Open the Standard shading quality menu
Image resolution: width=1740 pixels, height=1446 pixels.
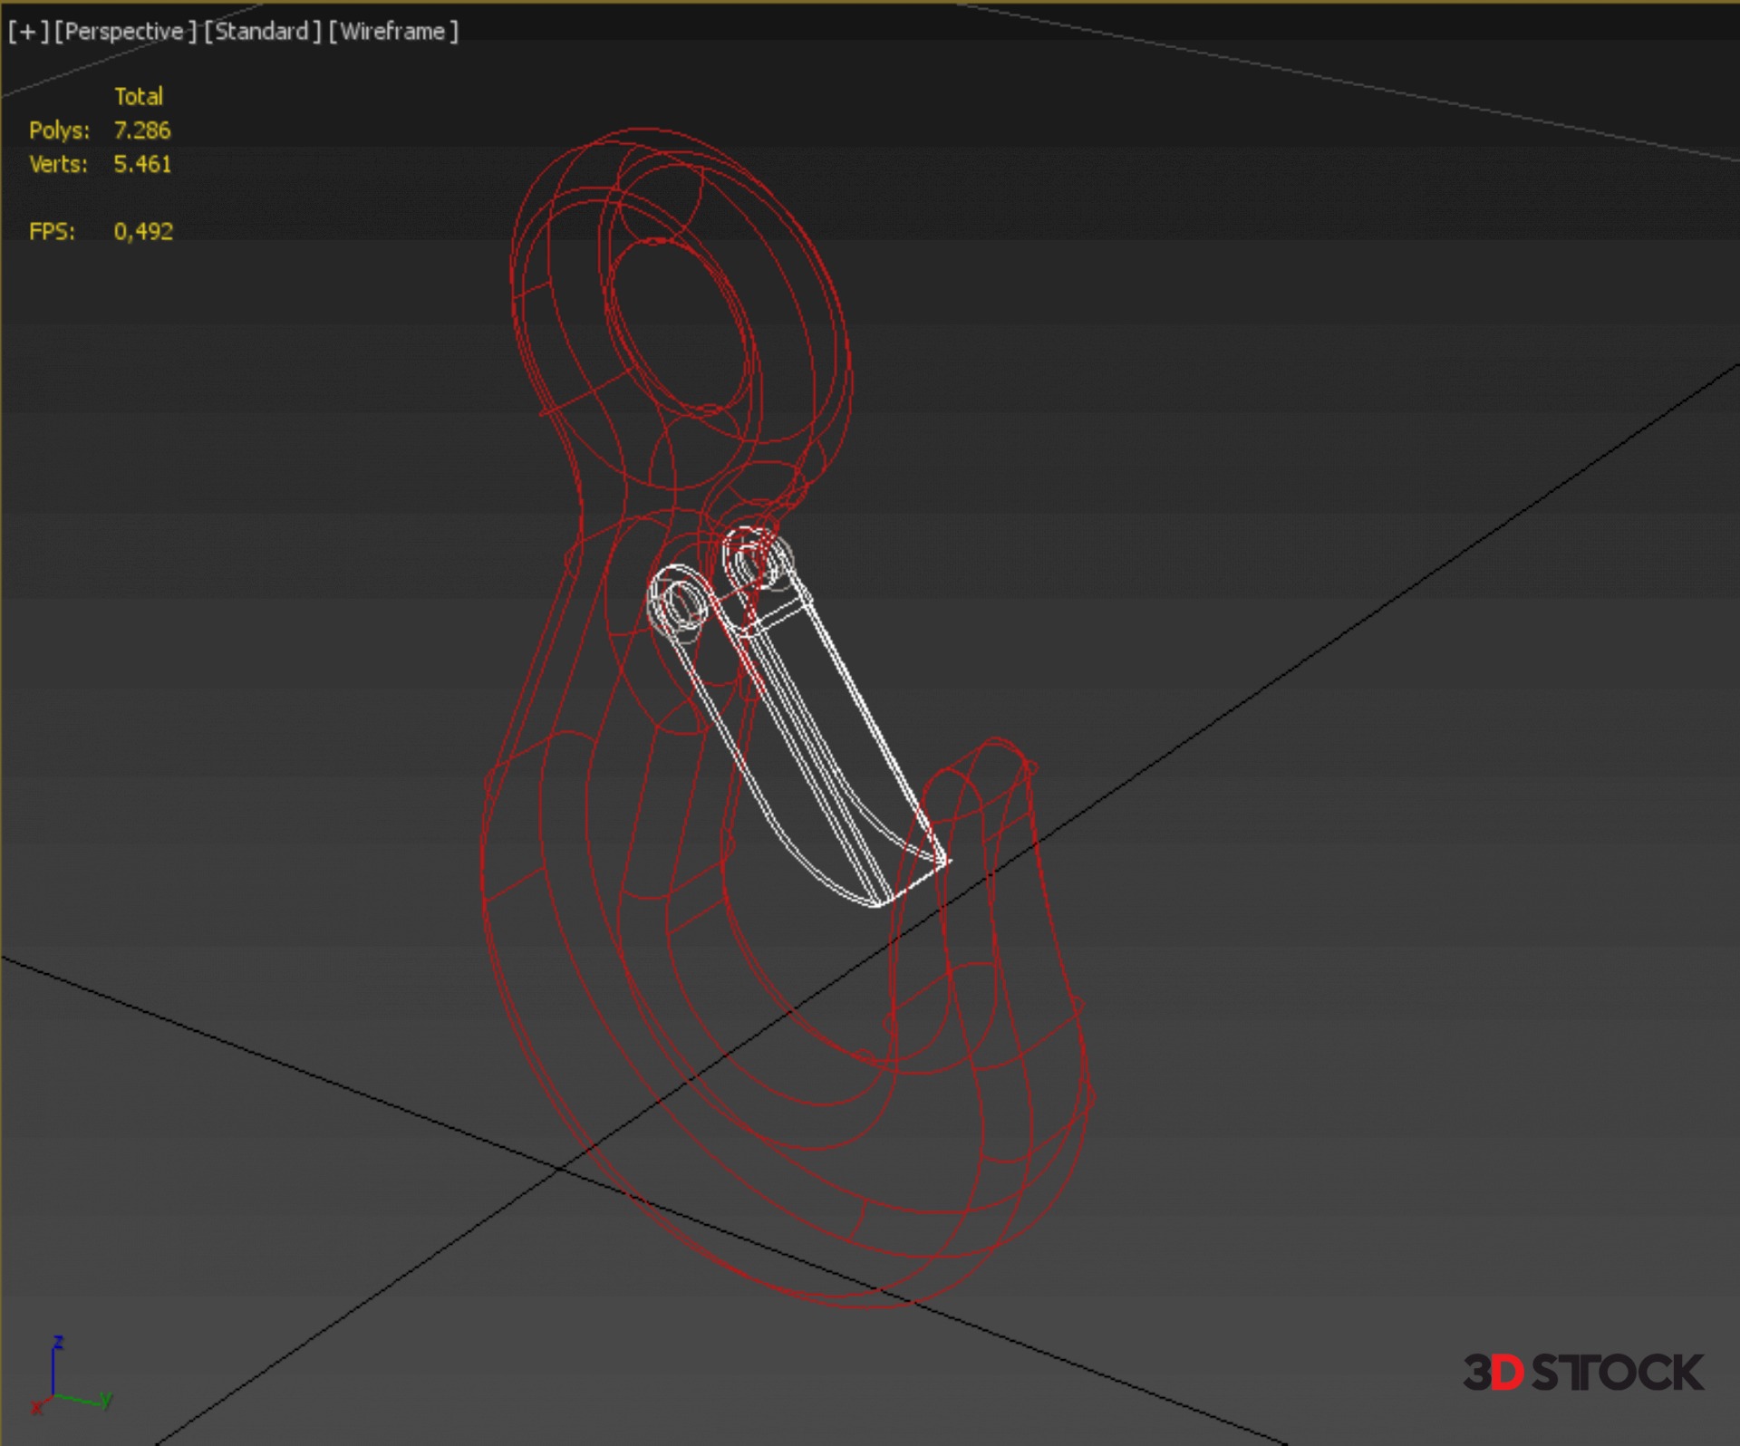[262, 32]
